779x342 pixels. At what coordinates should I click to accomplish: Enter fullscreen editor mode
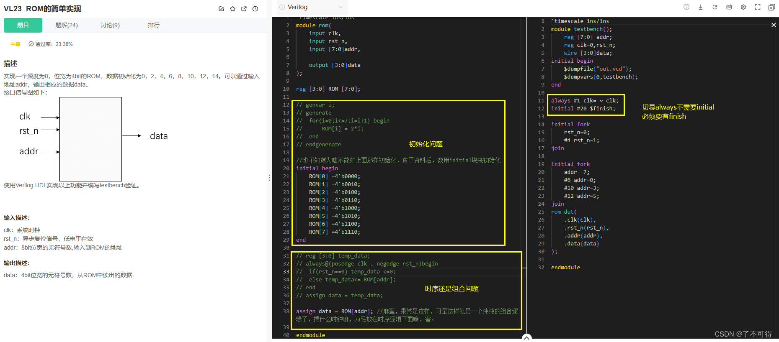tap(757, 7)
